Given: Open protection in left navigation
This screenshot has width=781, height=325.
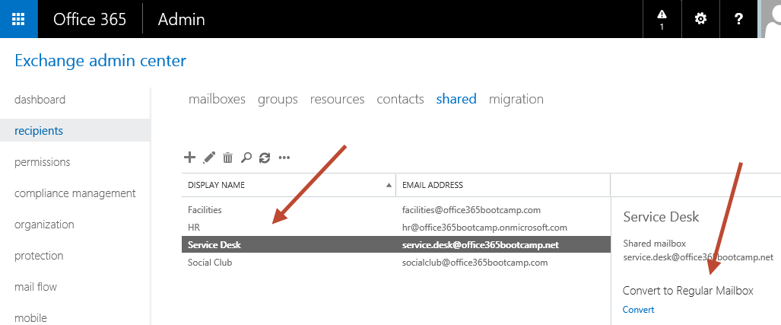Looking at the screenshot, I should (39, 256).
